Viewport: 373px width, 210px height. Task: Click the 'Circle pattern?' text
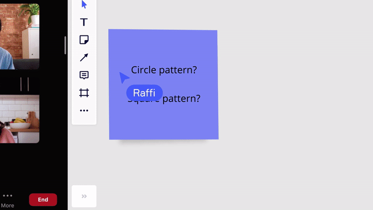point(164,70)
